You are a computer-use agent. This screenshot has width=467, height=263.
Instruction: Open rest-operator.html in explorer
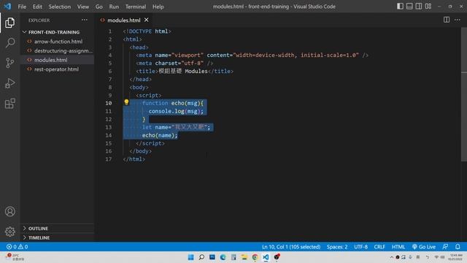tap(57, 69)
